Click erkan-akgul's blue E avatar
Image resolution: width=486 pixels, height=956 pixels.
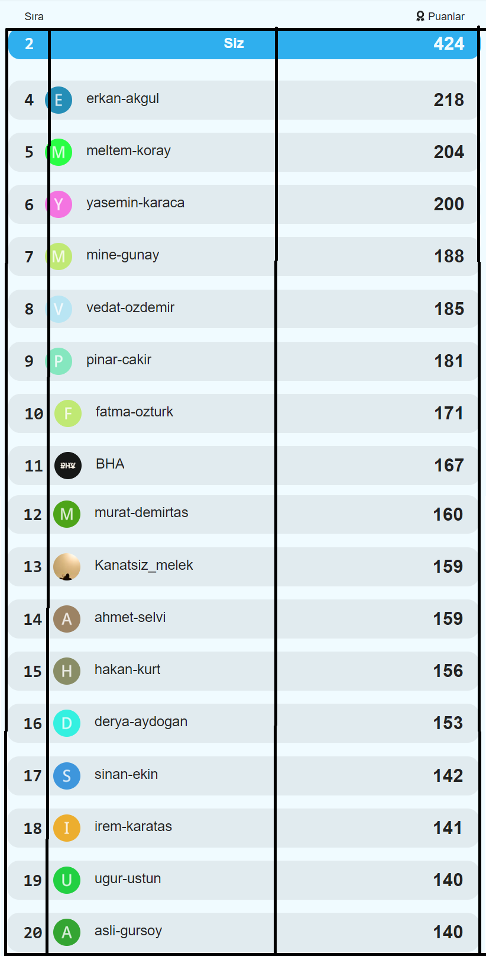(x=59, y=100)
